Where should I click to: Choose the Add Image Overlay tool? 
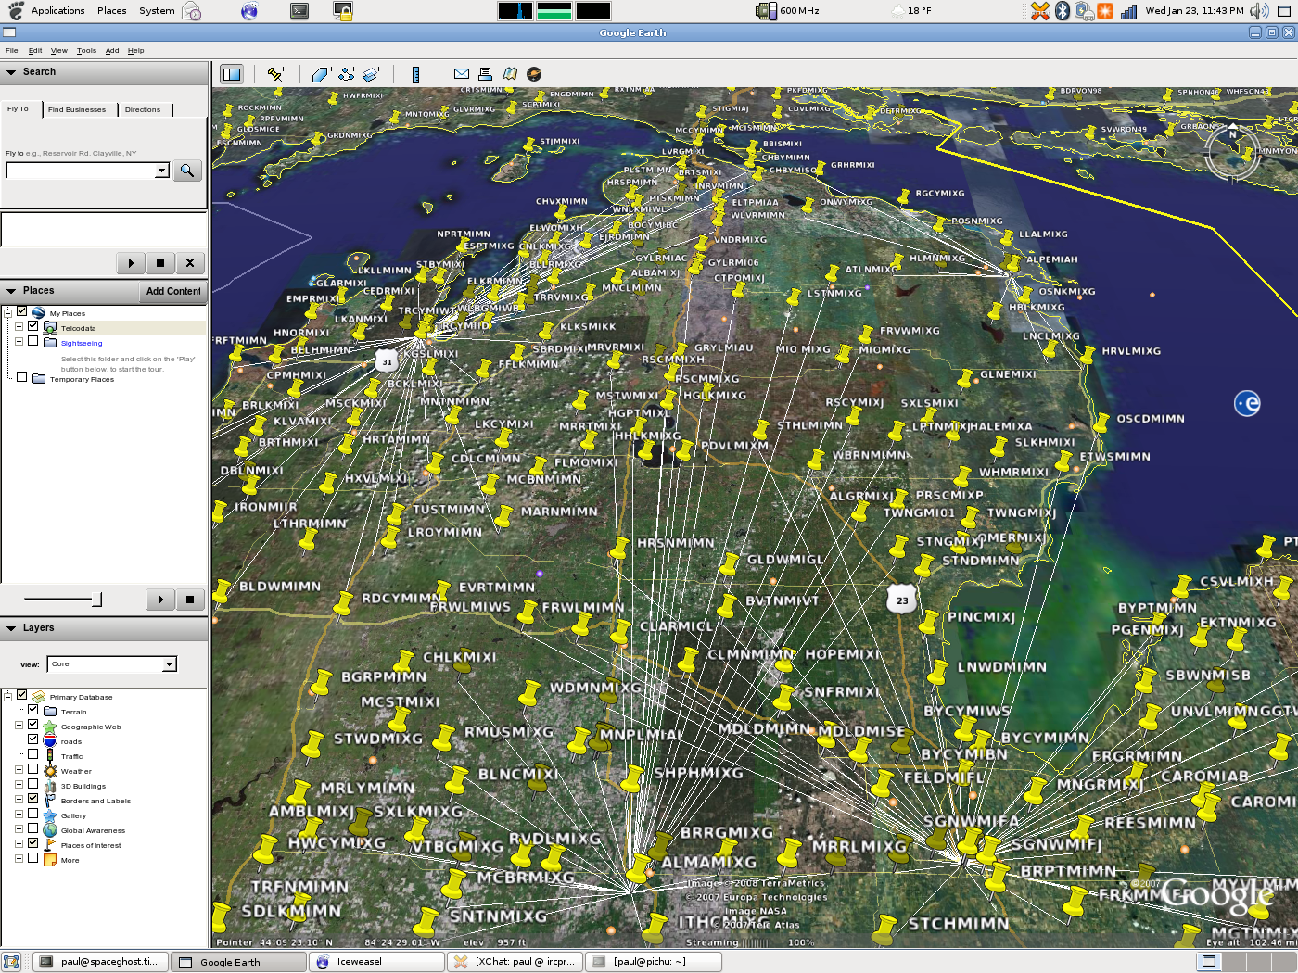pos(372,74)
